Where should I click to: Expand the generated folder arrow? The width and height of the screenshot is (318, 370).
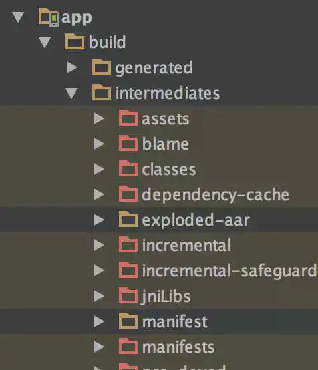coord(72,67)
